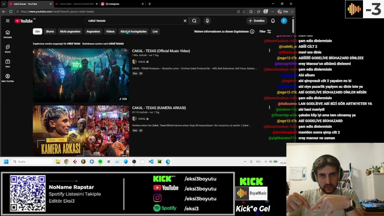The image size is (384, 216).
Task: Open the DEU language indicator in the tray
Action: 258,162
